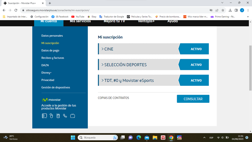Click the CONSULTAR button

[x=193, y=99]
